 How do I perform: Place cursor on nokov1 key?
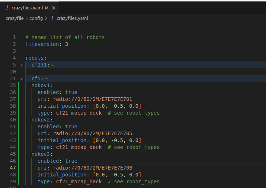(x=41, y=85)
